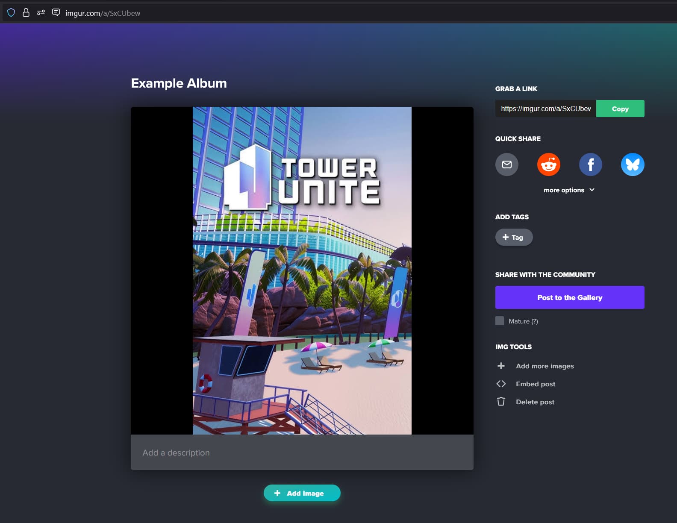Click the Add a description field
Image resolution: width=677 pixels, height=523 pixels.
tap(302, 452)
